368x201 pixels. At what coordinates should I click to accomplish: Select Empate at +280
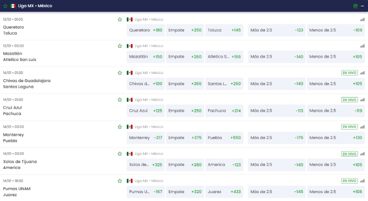(x=185, y=165)
